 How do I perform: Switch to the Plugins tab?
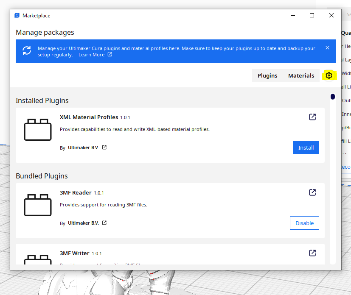point(267,75)
